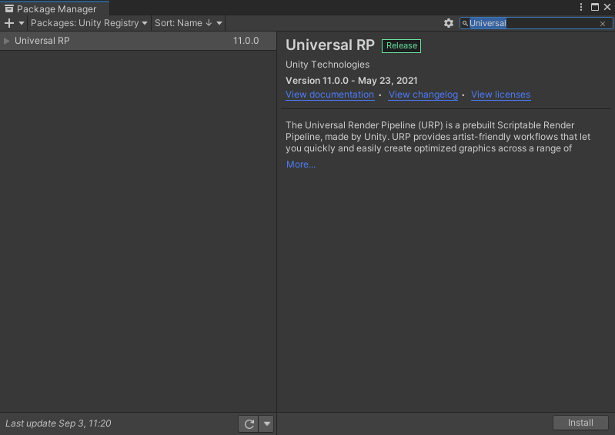Viewport: 615px width, 435px height.
Task: Clear the search field with the x
Action: (603, 24)
